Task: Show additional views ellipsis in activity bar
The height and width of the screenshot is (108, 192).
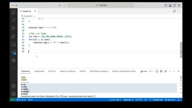Action: [13, 68]
